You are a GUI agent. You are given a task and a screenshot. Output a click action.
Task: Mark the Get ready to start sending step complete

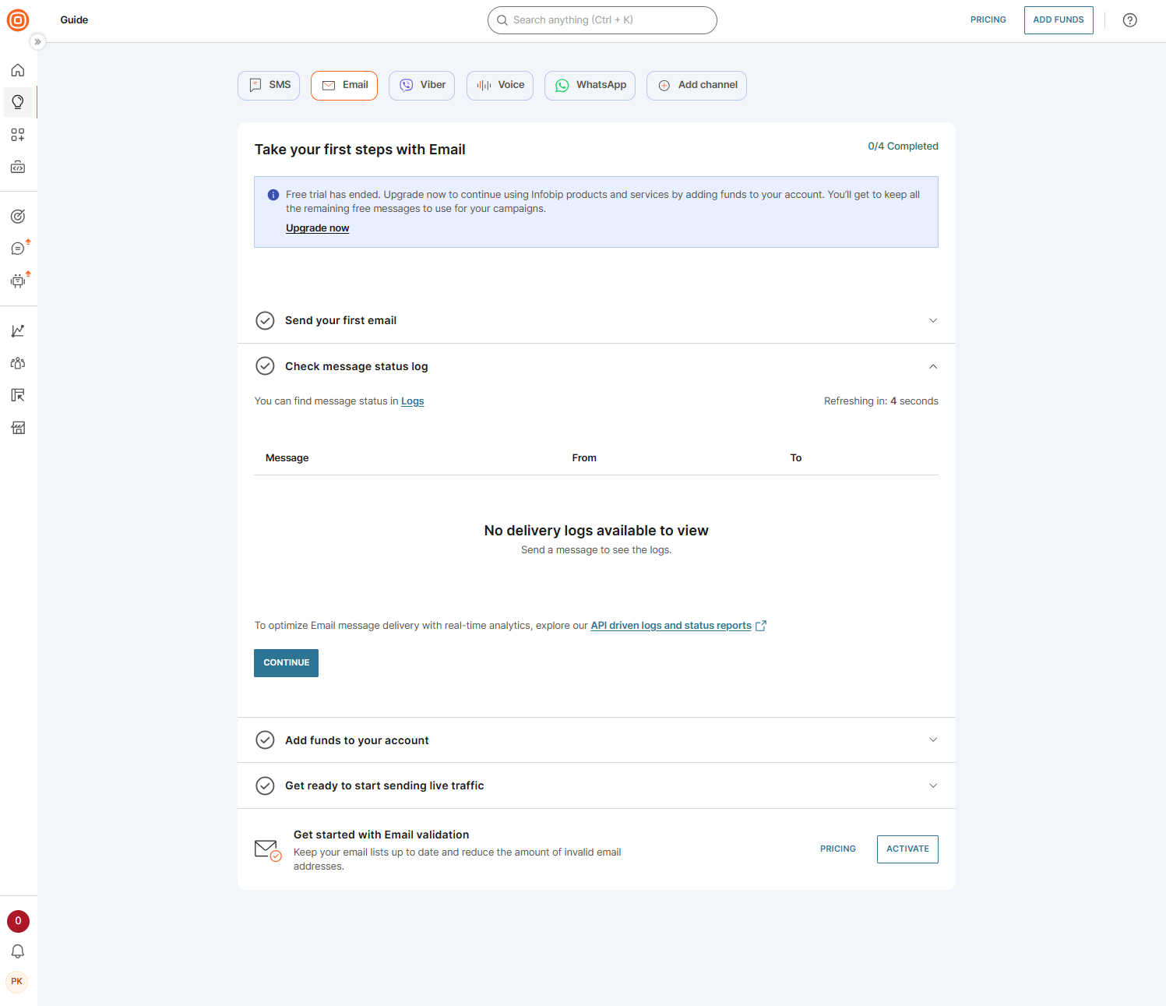pyautogui.click(x=265, y=785)
